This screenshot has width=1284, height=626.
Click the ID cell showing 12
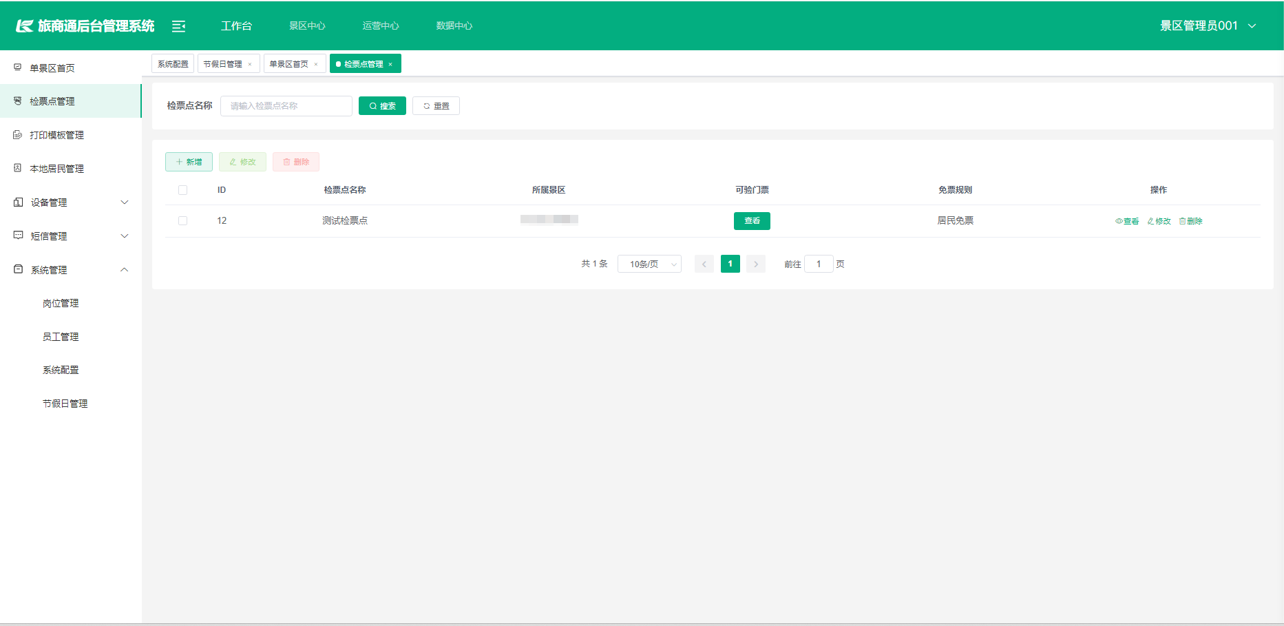tap(222, 220)
